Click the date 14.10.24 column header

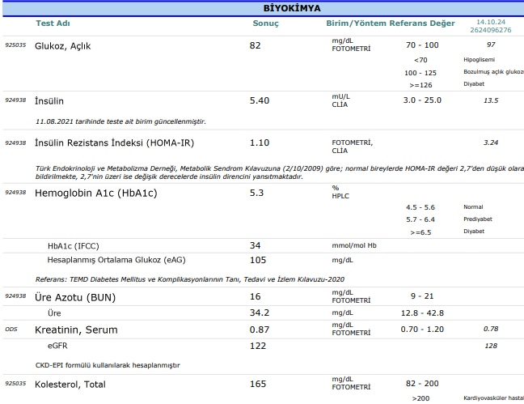[x=491, y=22]
